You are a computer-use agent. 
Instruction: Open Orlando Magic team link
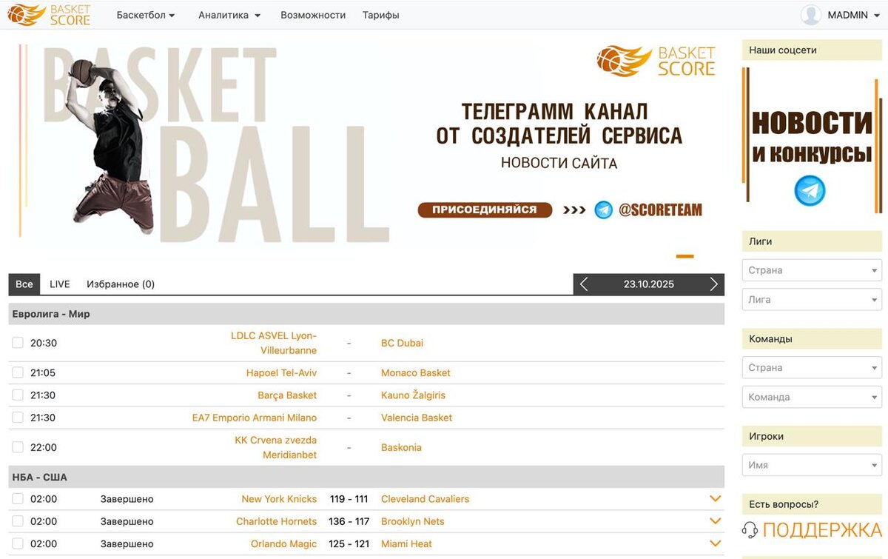283,543
